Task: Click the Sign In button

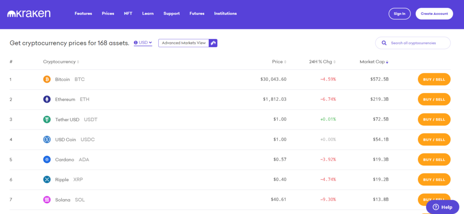Action: tap(400, 13)
